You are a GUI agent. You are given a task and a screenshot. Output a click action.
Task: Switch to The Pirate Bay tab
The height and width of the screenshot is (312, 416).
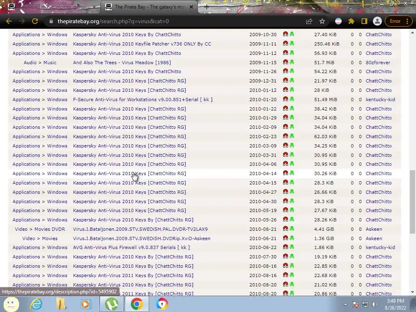[149, 7]
